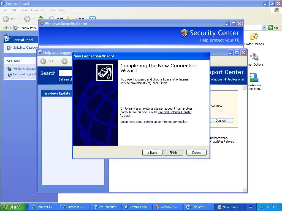Image resolution: width=282 pixels, height=211 pixels.
Task: Click Set search options in Help and Support
Action: [x=65, y=79]
